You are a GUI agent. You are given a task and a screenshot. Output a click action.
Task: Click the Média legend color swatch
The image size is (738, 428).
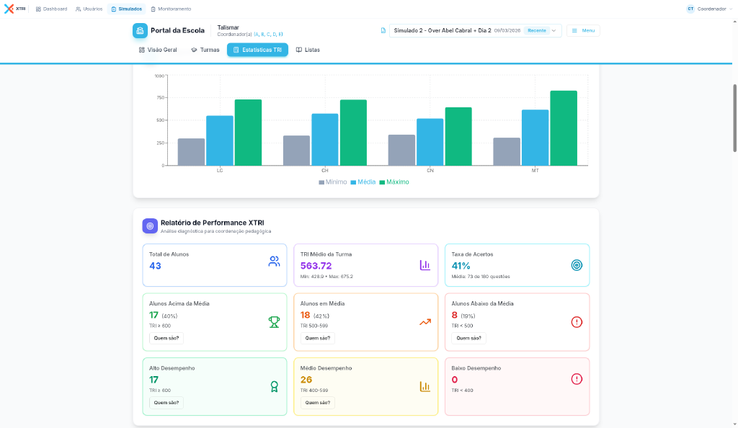pos(353,182)
